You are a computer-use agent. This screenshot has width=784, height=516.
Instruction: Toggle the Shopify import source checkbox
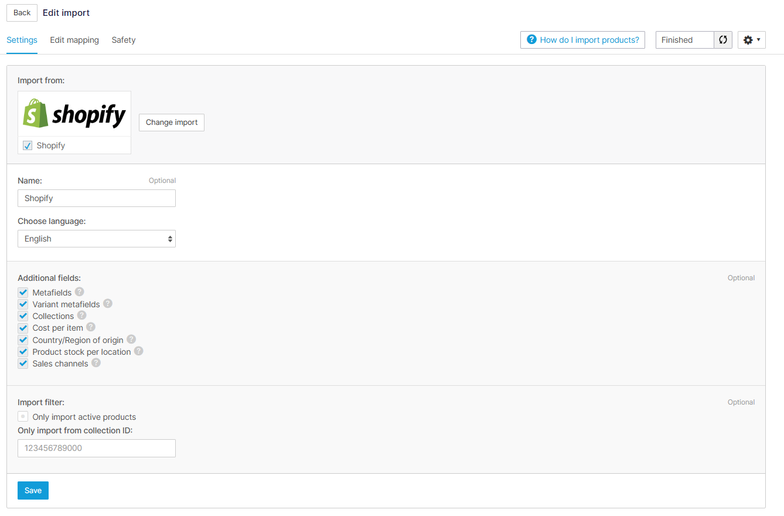(28, 145)
